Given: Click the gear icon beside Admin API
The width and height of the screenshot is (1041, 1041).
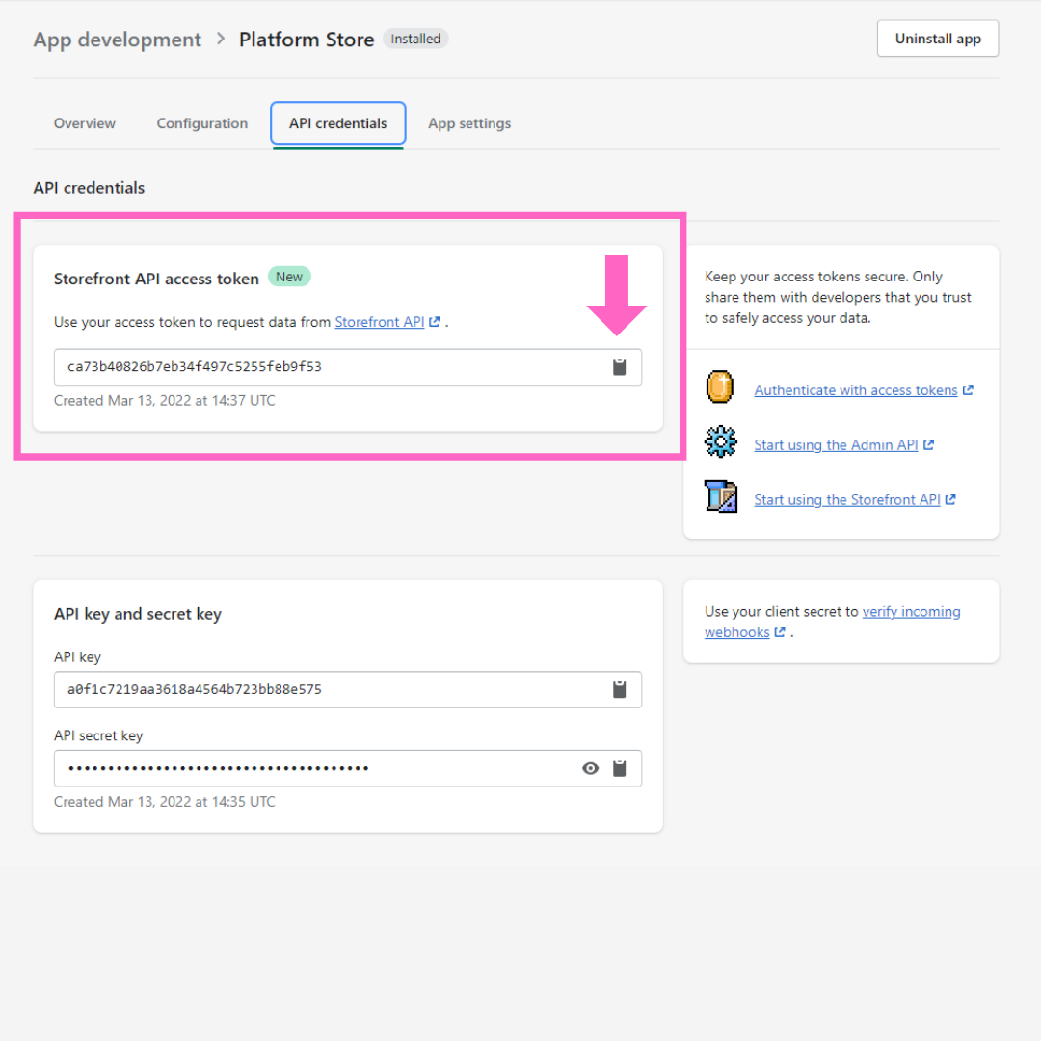Looking at the screenshot, I should pyautogui.click(x=720, y=442).
